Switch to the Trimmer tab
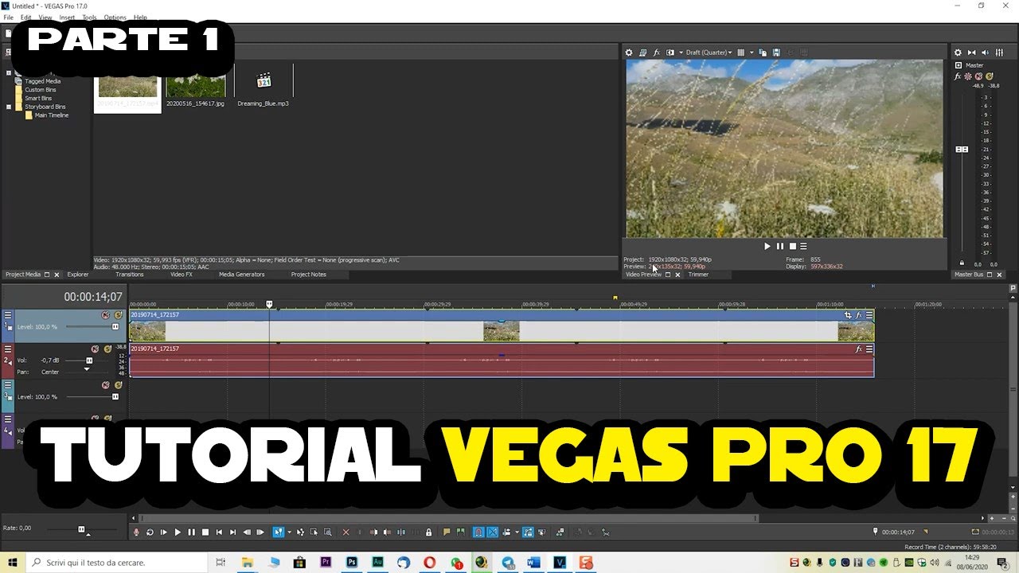This screenshot has width=1019, height=573. tap(698, 275)
